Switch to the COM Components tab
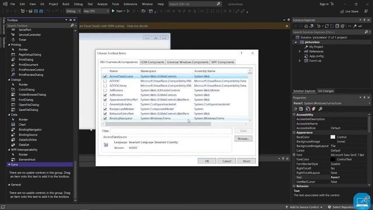Screen dimensions: 373x210 tap(152, 62)
